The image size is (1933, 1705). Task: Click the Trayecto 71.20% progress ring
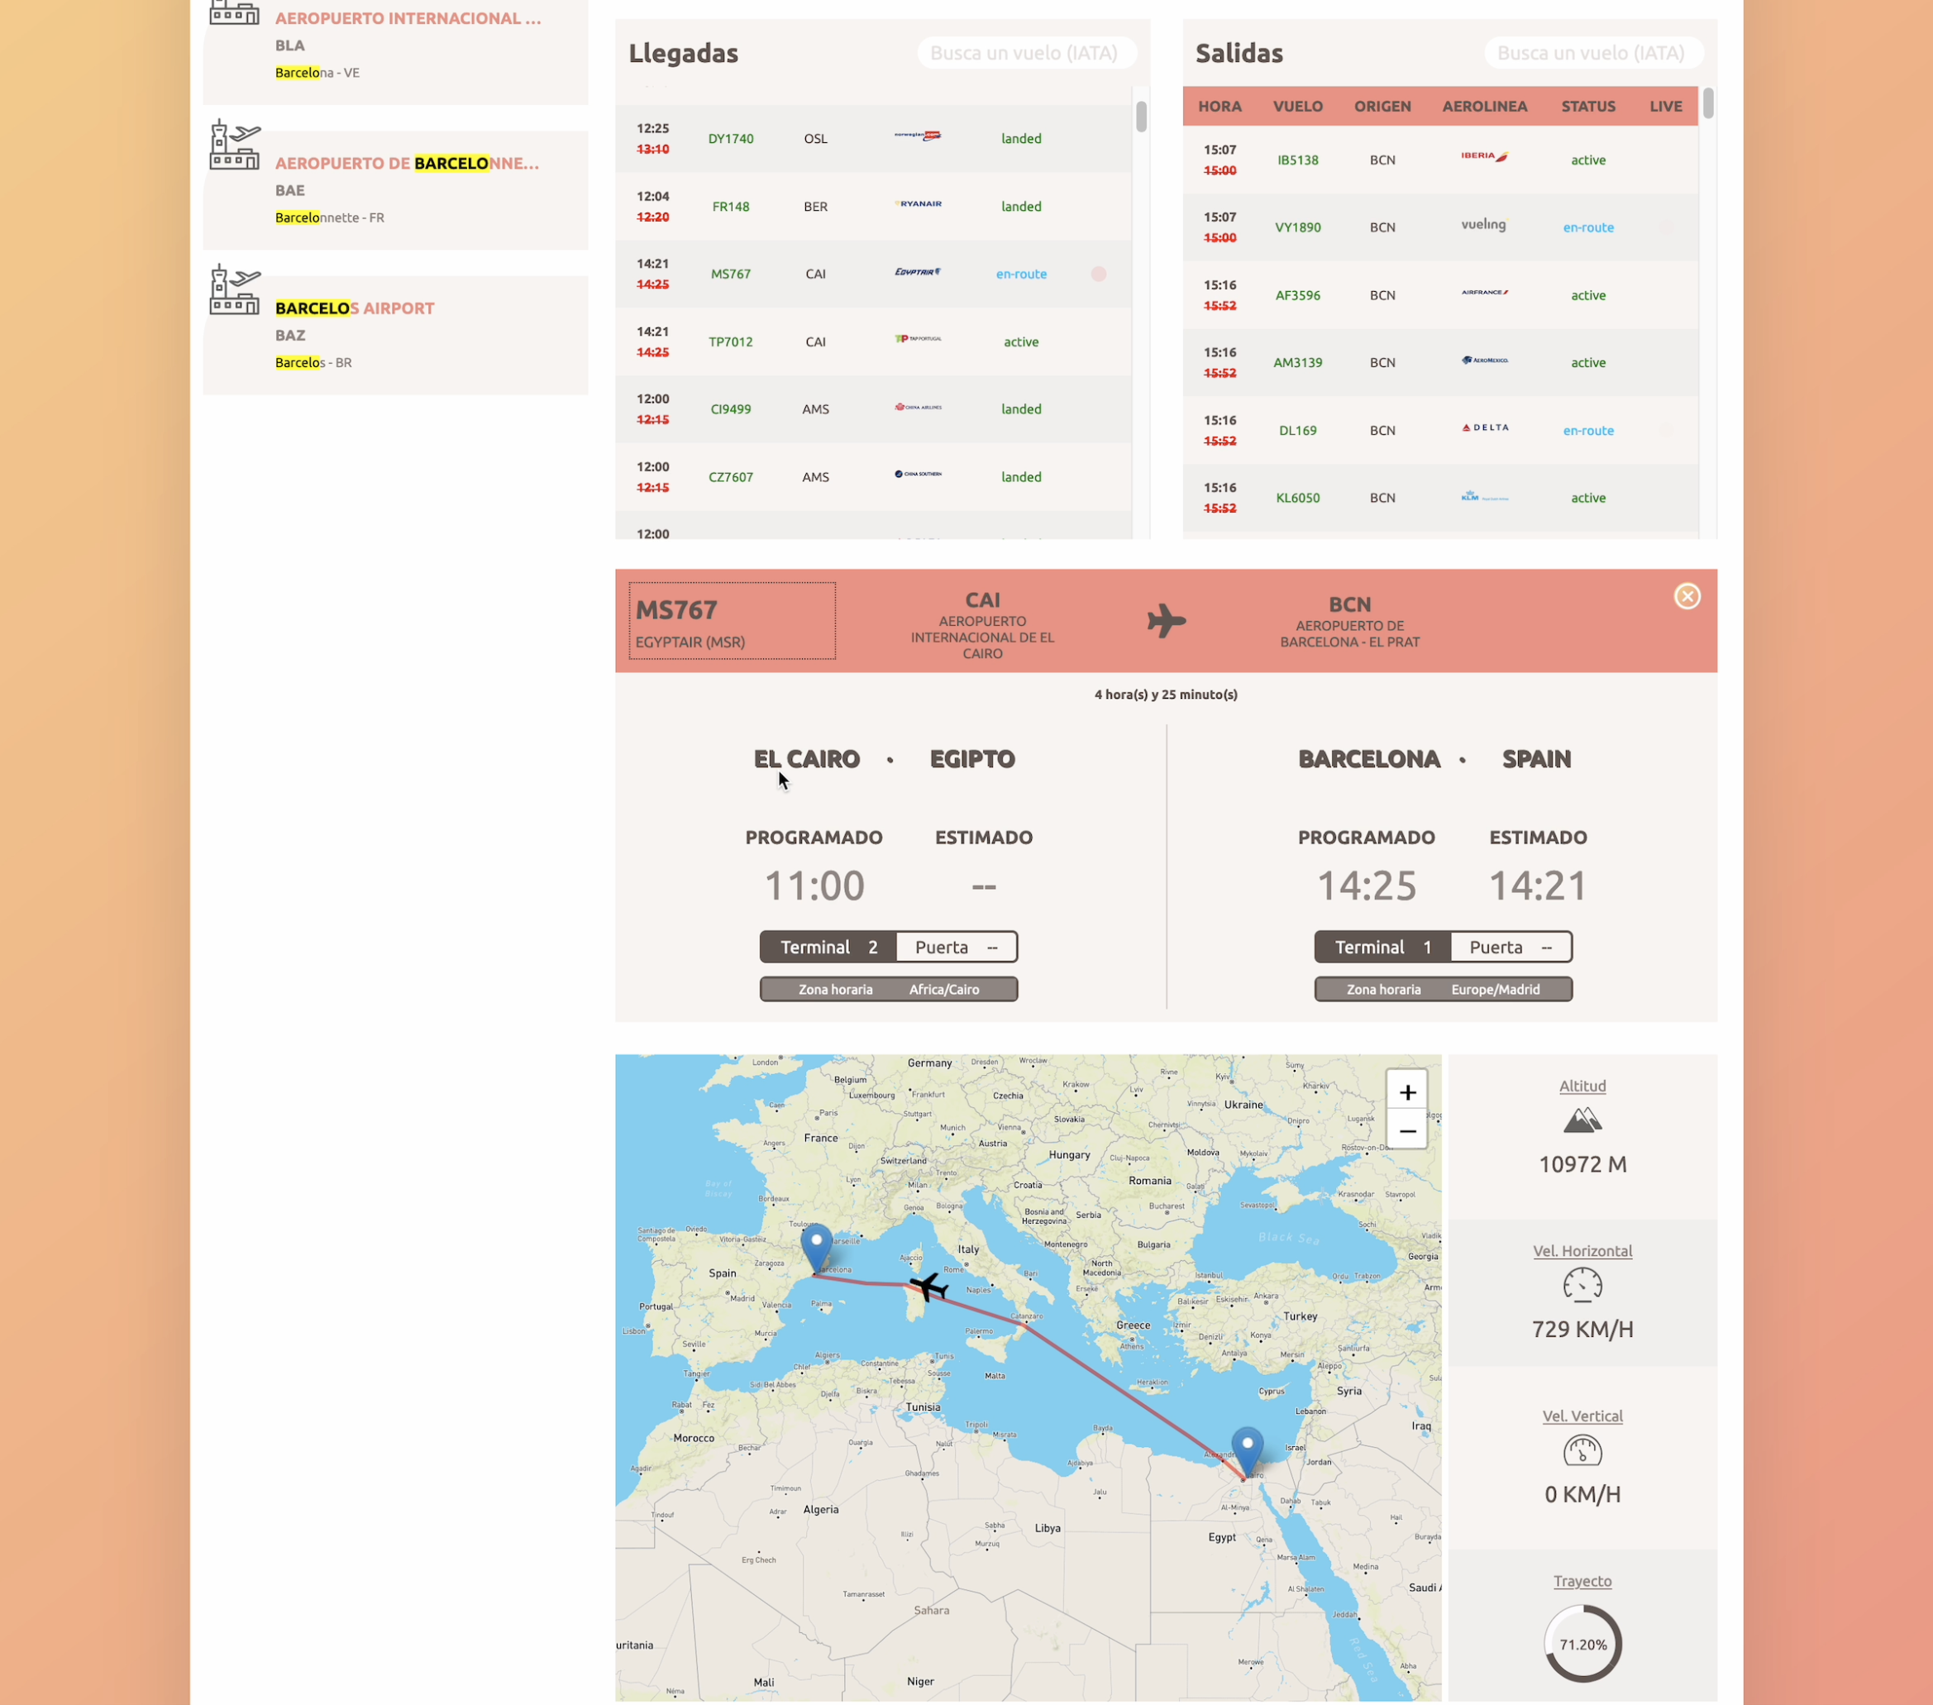(x=1582, y=1644)
